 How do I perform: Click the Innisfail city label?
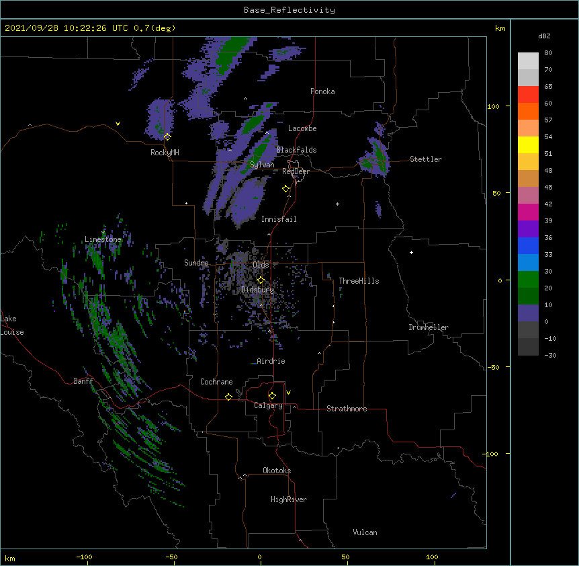(x=279, y=219)
